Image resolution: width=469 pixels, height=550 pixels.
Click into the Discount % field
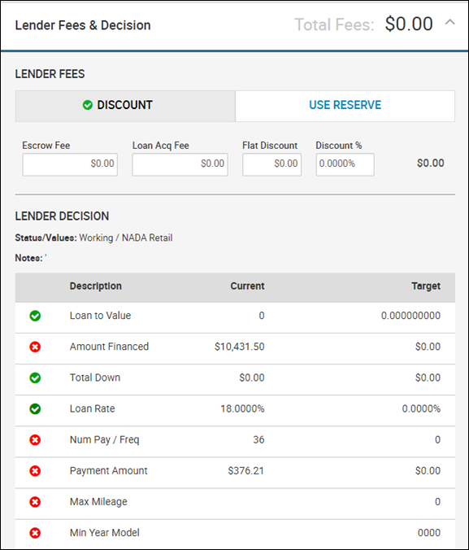click(x=345, y=164)
